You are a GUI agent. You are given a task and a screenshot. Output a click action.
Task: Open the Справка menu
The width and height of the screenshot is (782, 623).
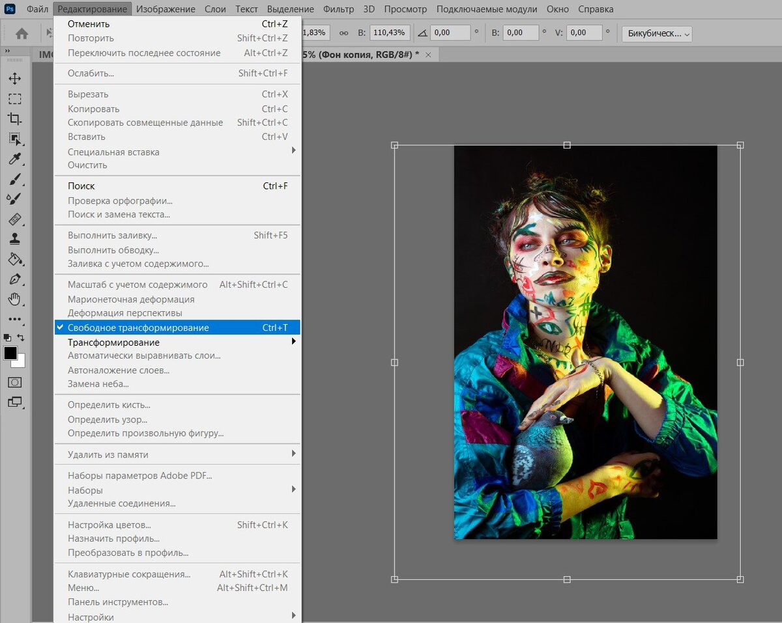[x=596, y=9]
